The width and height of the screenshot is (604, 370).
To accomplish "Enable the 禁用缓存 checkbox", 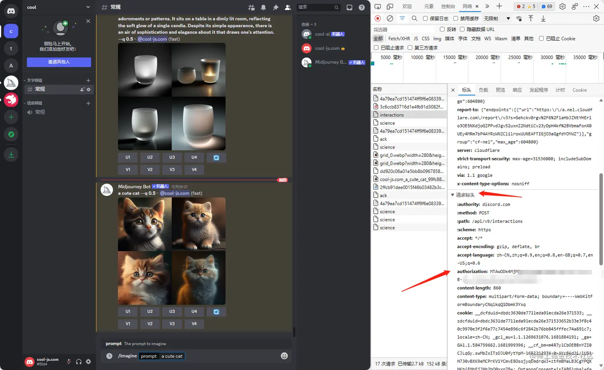I will [x=455, y=18].
